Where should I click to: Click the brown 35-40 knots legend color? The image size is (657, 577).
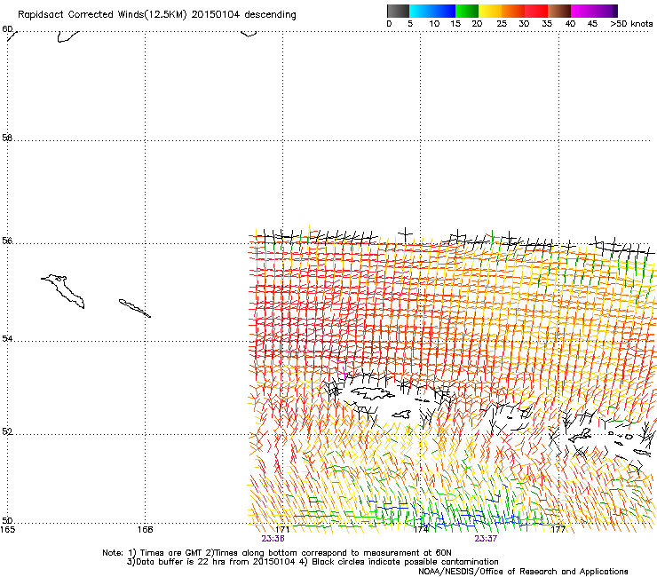coord(559,11)
